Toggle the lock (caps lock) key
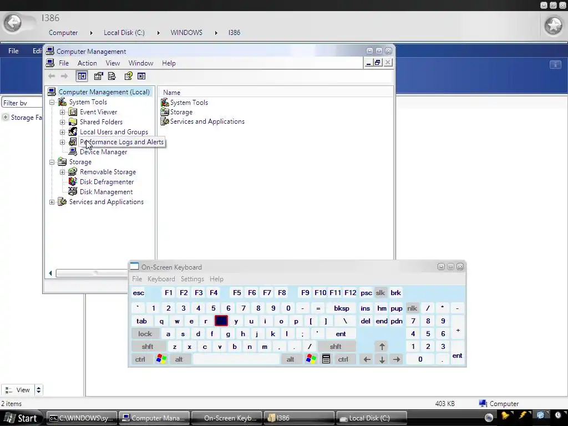 [x=145, y=334]
